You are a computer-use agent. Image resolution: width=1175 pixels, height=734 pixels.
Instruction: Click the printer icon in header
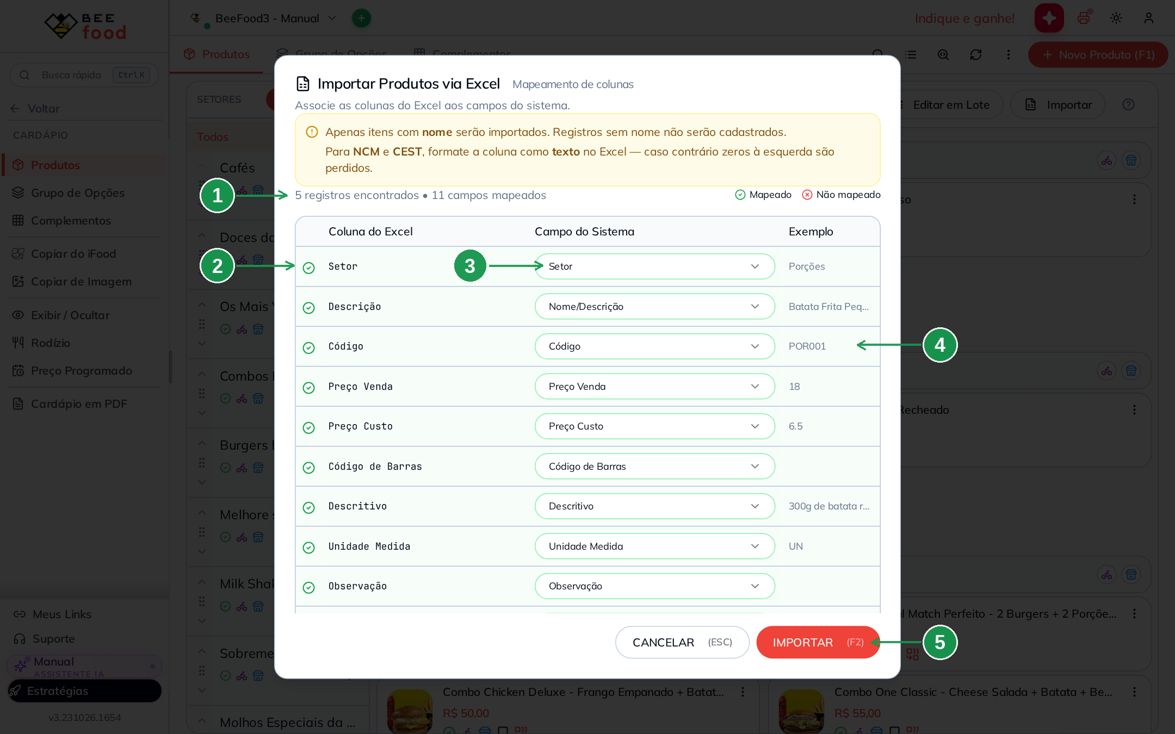[x=1084, y=18]
